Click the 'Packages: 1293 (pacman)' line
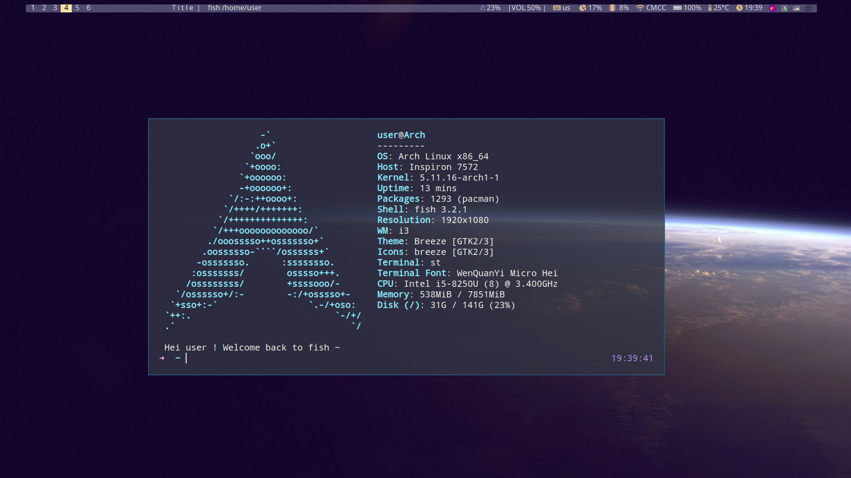The width and height of the screenshot is (851, 478). pos(438,199)
